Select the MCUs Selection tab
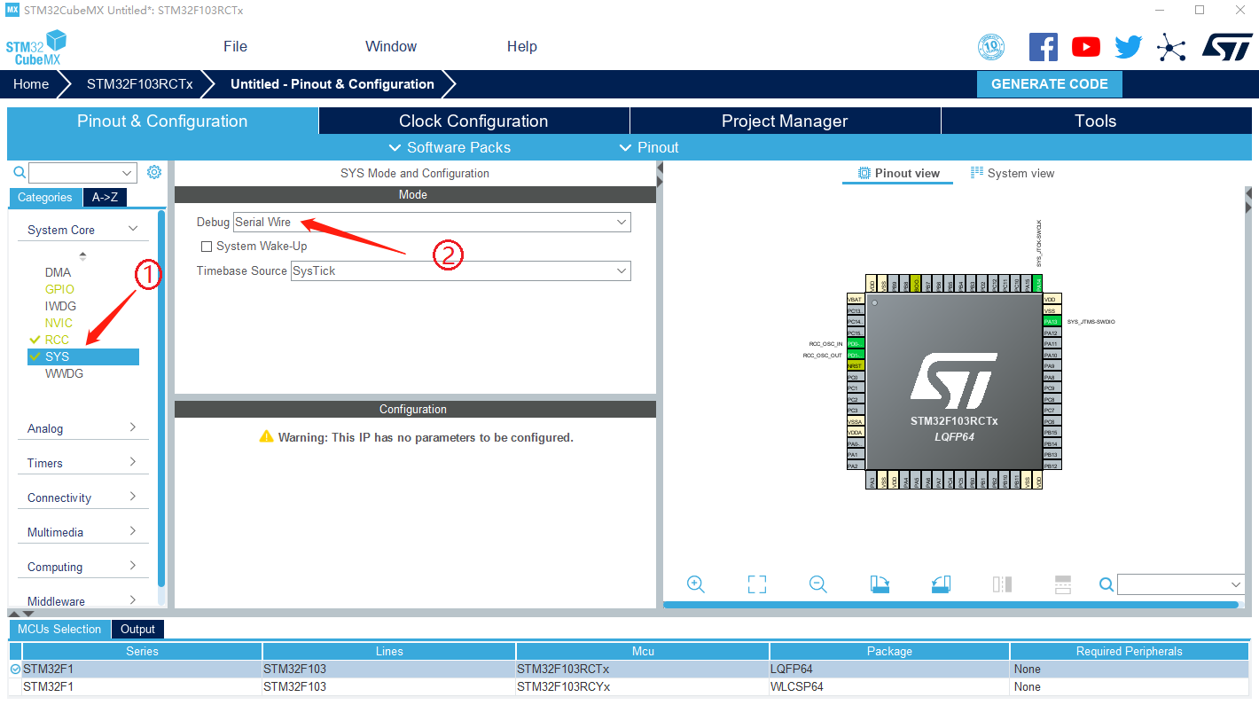1259x705 pixels. [x=59, y=629]
